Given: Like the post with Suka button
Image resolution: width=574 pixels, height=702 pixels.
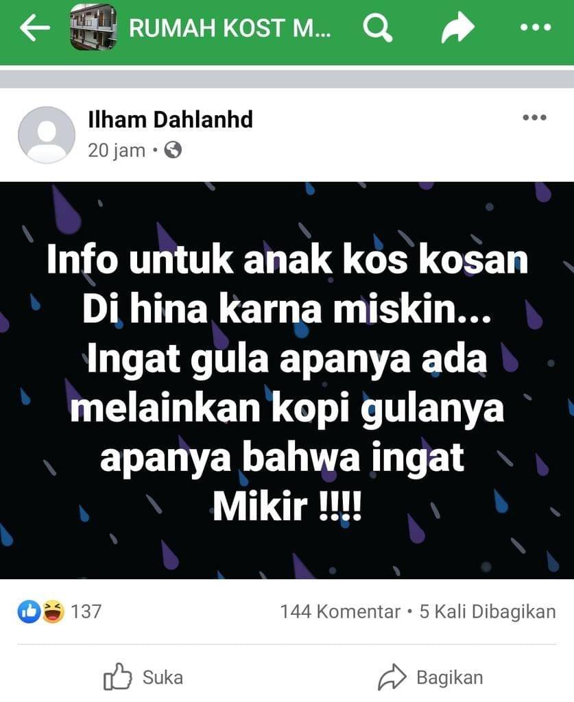Looking at the screenshot, I should (143, 677).
